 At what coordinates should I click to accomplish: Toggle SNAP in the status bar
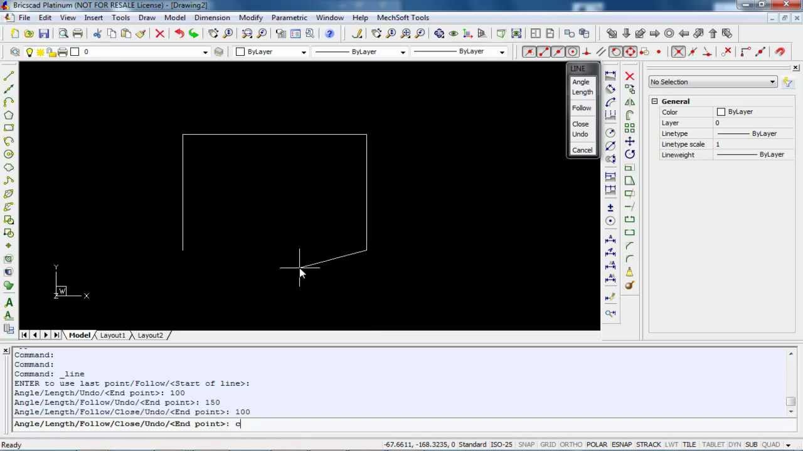tap(526, 445)
